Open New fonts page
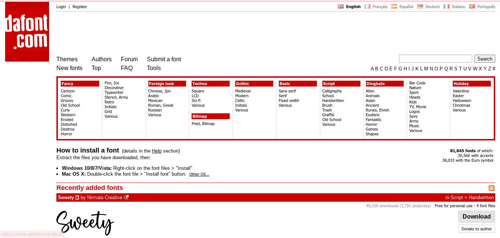Screen dimensions: 500x238 click(x=69, y=68)
